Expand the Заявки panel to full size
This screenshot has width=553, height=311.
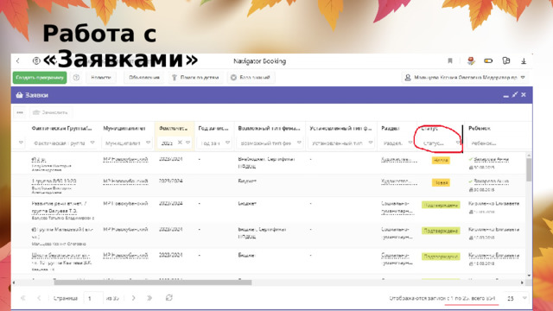(515, 94)
